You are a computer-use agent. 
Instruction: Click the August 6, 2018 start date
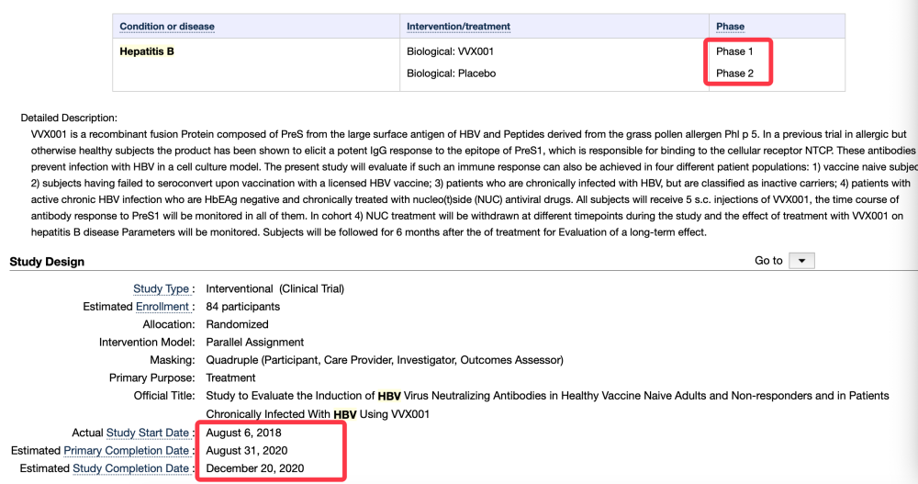coord(243,433)
